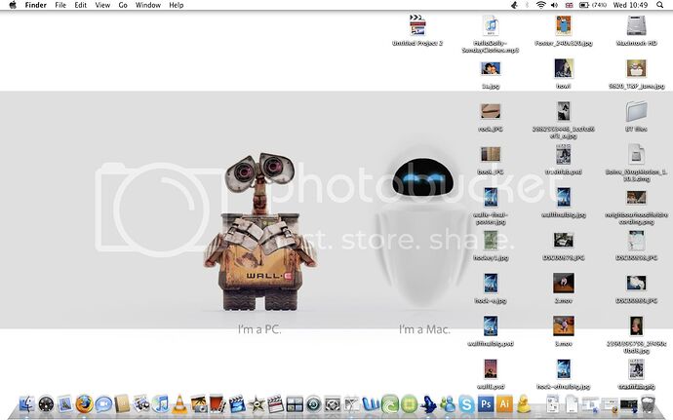This screenshot has height=420, width=673.
Task: Open Skype in the Dock
Action: point(467,403)
